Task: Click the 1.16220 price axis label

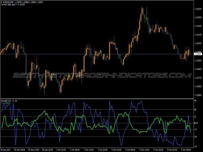Action: (198, 26)
